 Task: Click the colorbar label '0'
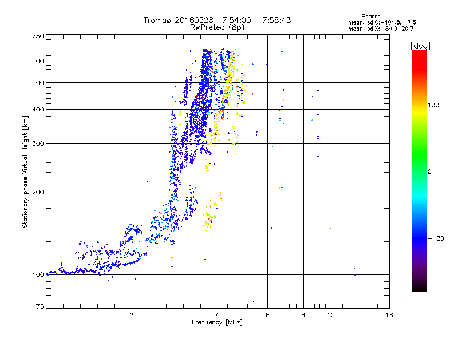point(429,172)
